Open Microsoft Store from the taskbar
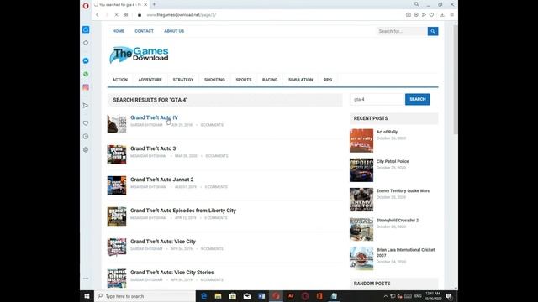The height and width of the screenshot is (302, 538). click(233, 296)
